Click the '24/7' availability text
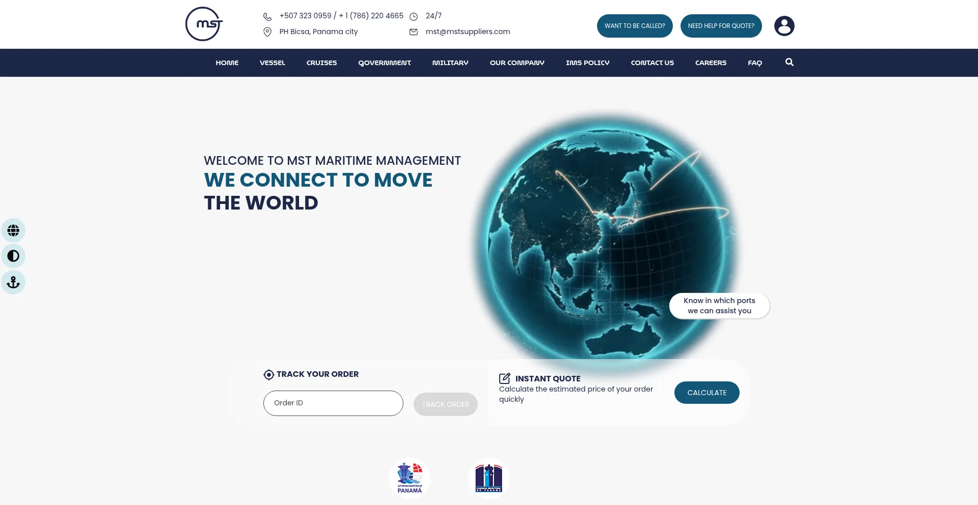Viewport: 978px width, 505px height. point(434,16)
